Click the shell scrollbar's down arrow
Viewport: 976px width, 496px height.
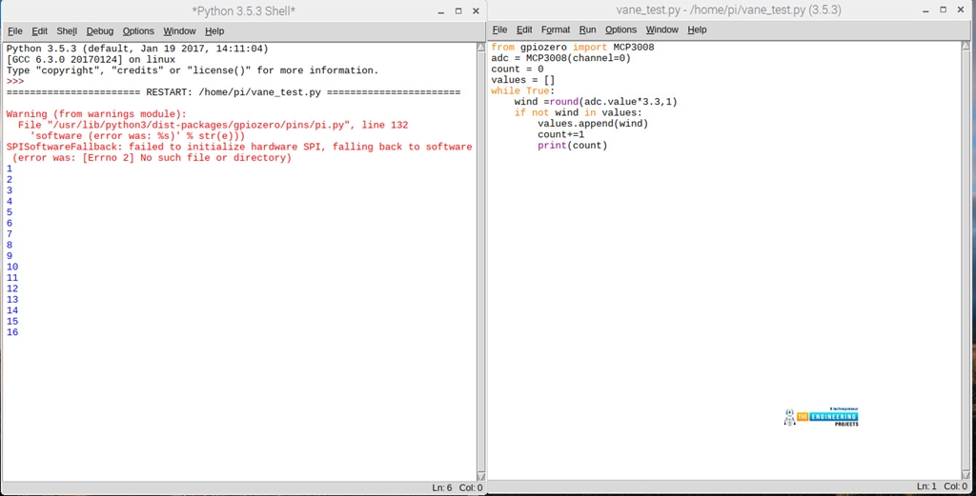(480, 476)
